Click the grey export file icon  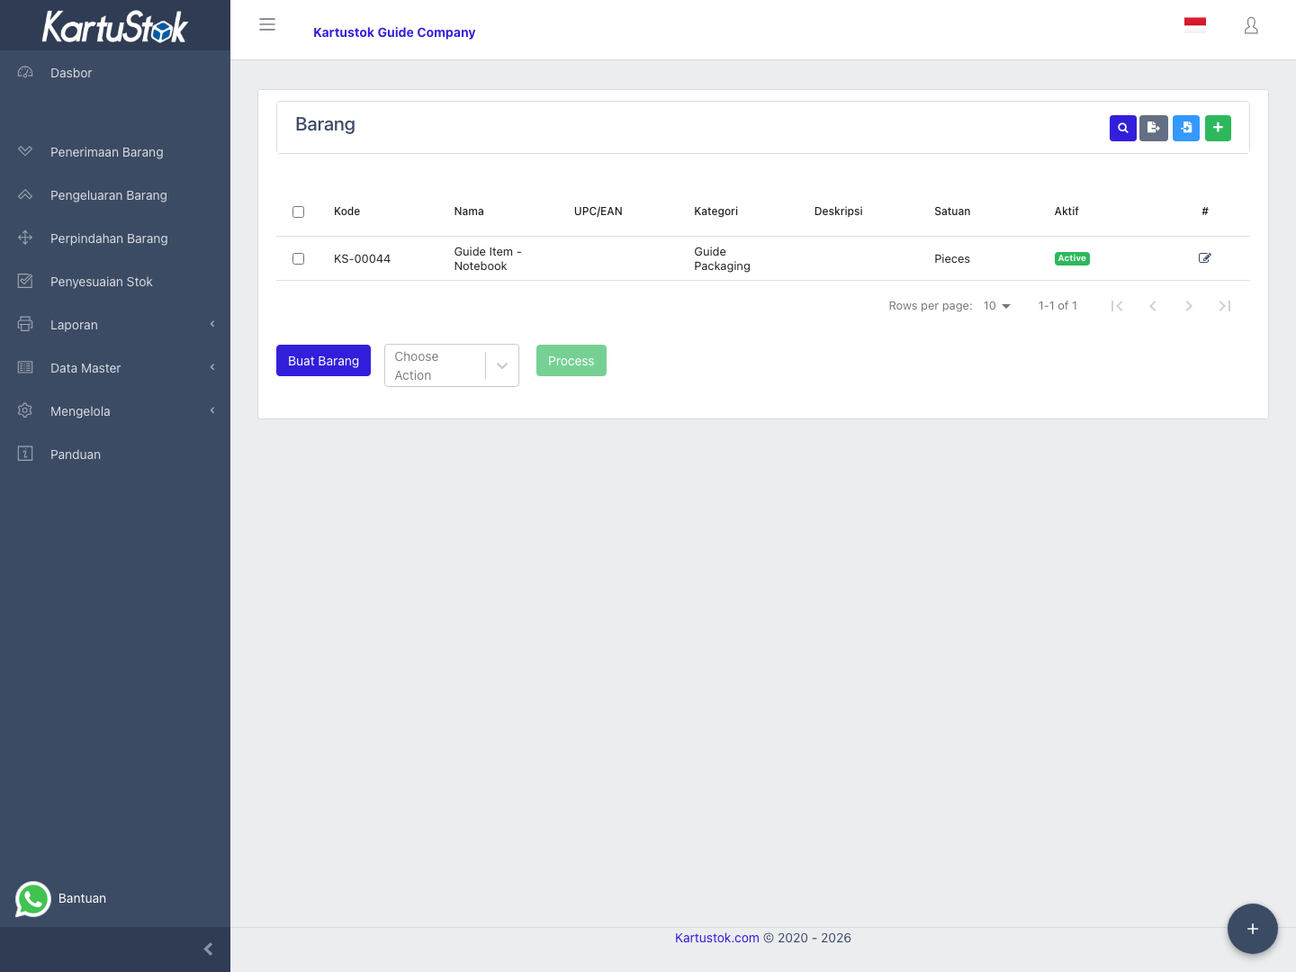[x=1154, y=128]
